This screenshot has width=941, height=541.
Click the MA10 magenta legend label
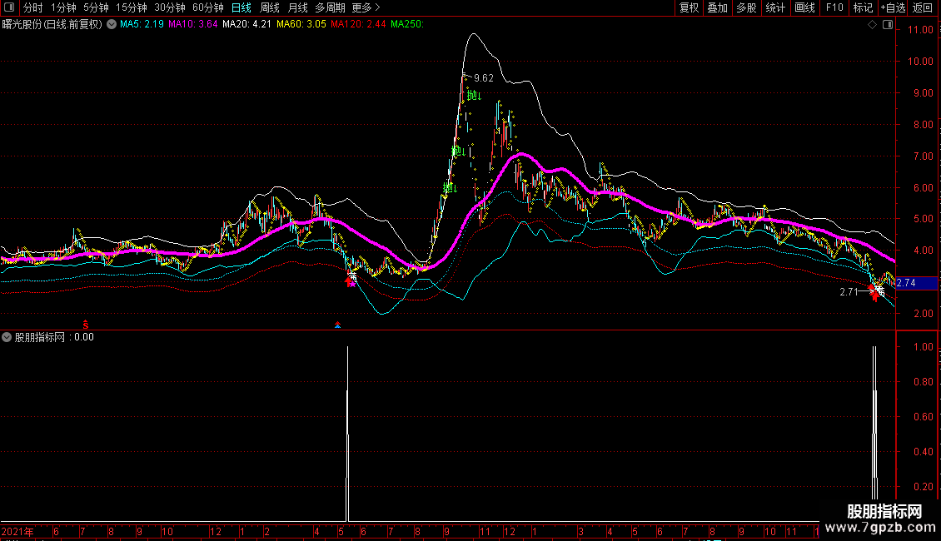(x=192, y=25)
